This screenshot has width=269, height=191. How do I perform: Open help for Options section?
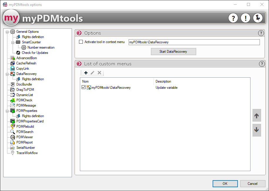261,33
